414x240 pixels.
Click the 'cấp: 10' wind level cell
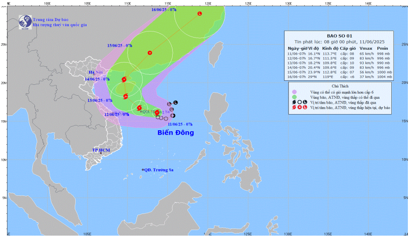pos(347,63)
